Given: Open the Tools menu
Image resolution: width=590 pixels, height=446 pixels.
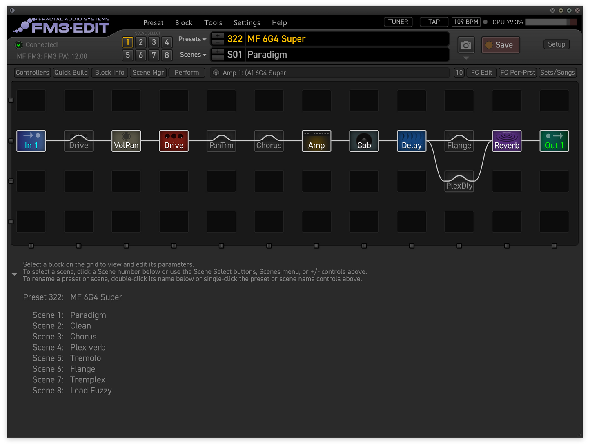Looking at the screenshot, I should click(x=213, y=23).
